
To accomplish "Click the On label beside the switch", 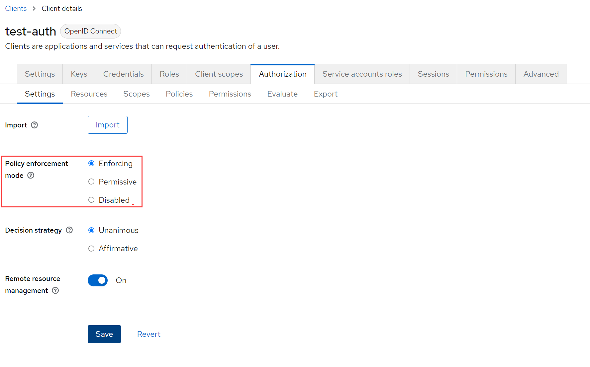I will [x=121, y=280].
